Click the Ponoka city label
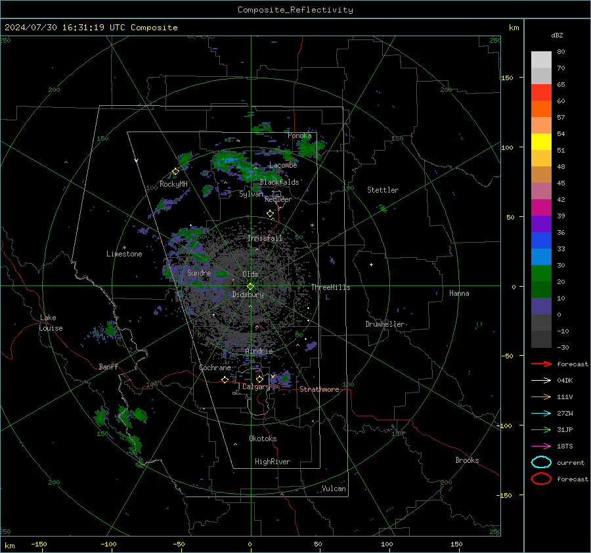 pyautogui.click(x=299, y=135)
